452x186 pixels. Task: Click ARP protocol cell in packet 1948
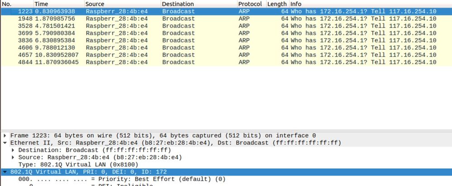(x=244, y=19)
